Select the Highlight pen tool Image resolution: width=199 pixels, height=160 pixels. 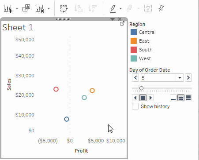coord(113,9)
